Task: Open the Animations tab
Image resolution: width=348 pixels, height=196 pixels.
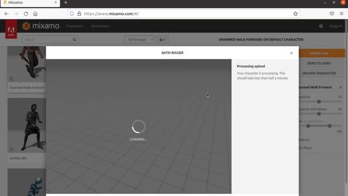Action: pyautogui.click(x=100, y=26)
